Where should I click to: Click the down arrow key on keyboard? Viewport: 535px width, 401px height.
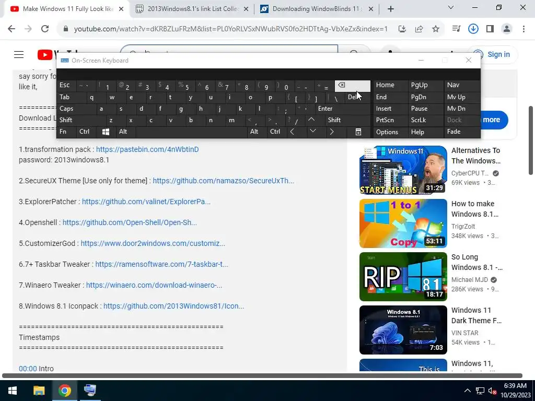(313, 131)
